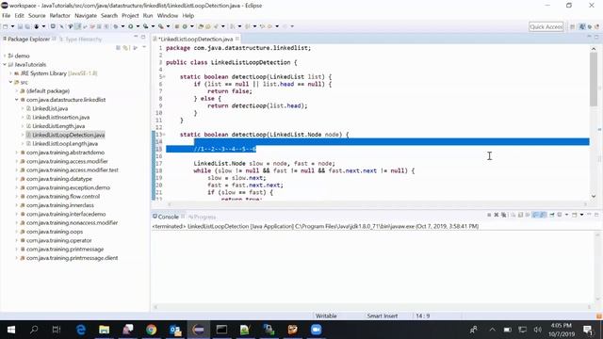Click the Save toolbar icon

pyautogui.click(x=21, y=26)
